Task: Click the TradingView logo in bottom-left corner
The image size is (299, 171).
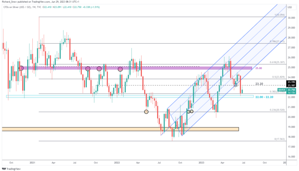Action: point(12,168)
